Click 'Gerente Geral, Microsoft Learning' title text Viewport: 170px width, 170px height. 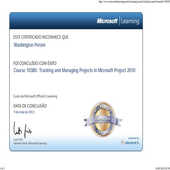click(x=30, y=143)
